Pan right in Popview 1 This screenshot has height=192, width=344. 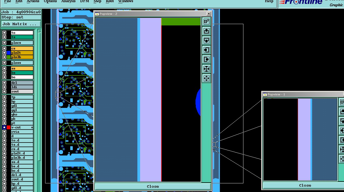pos(342,140)
